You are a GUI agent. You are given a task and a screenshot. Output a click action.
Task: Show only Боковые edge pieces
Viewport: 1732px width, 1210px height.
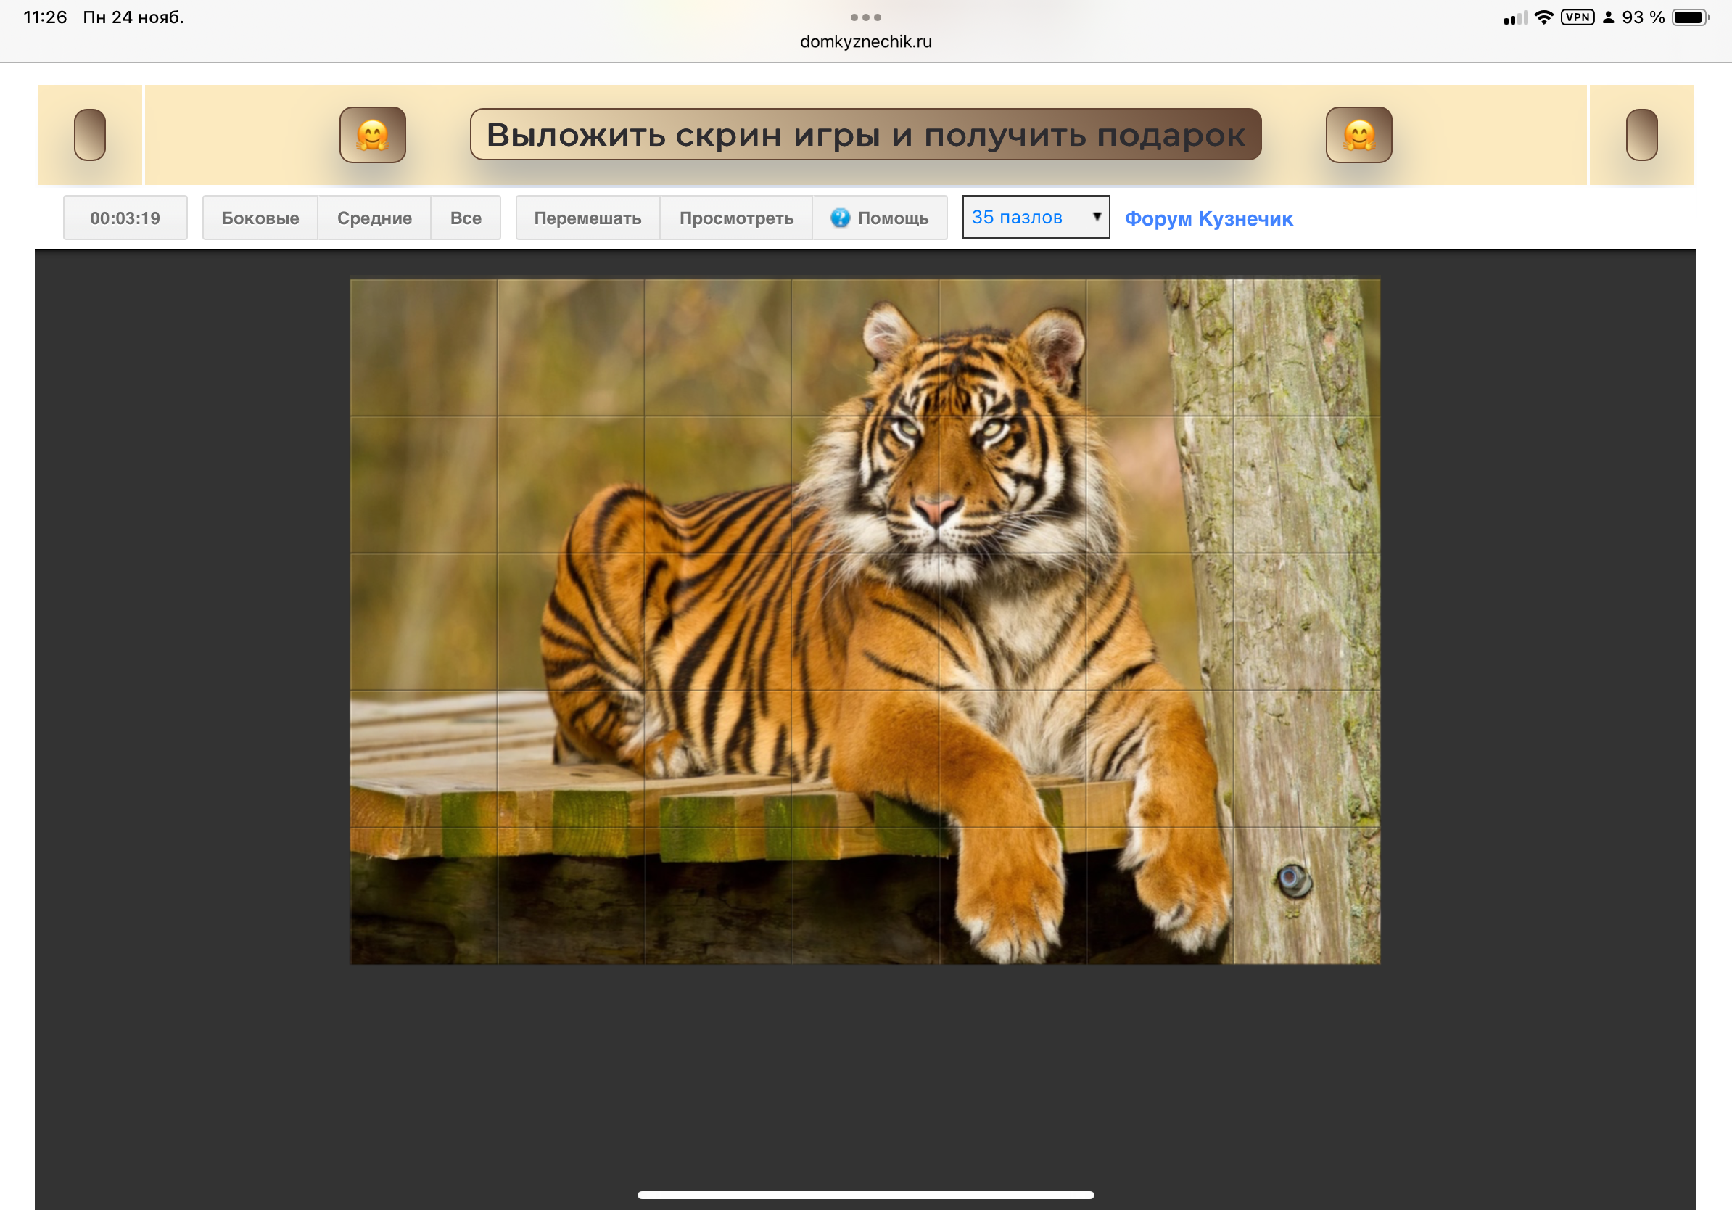(260, 218)
